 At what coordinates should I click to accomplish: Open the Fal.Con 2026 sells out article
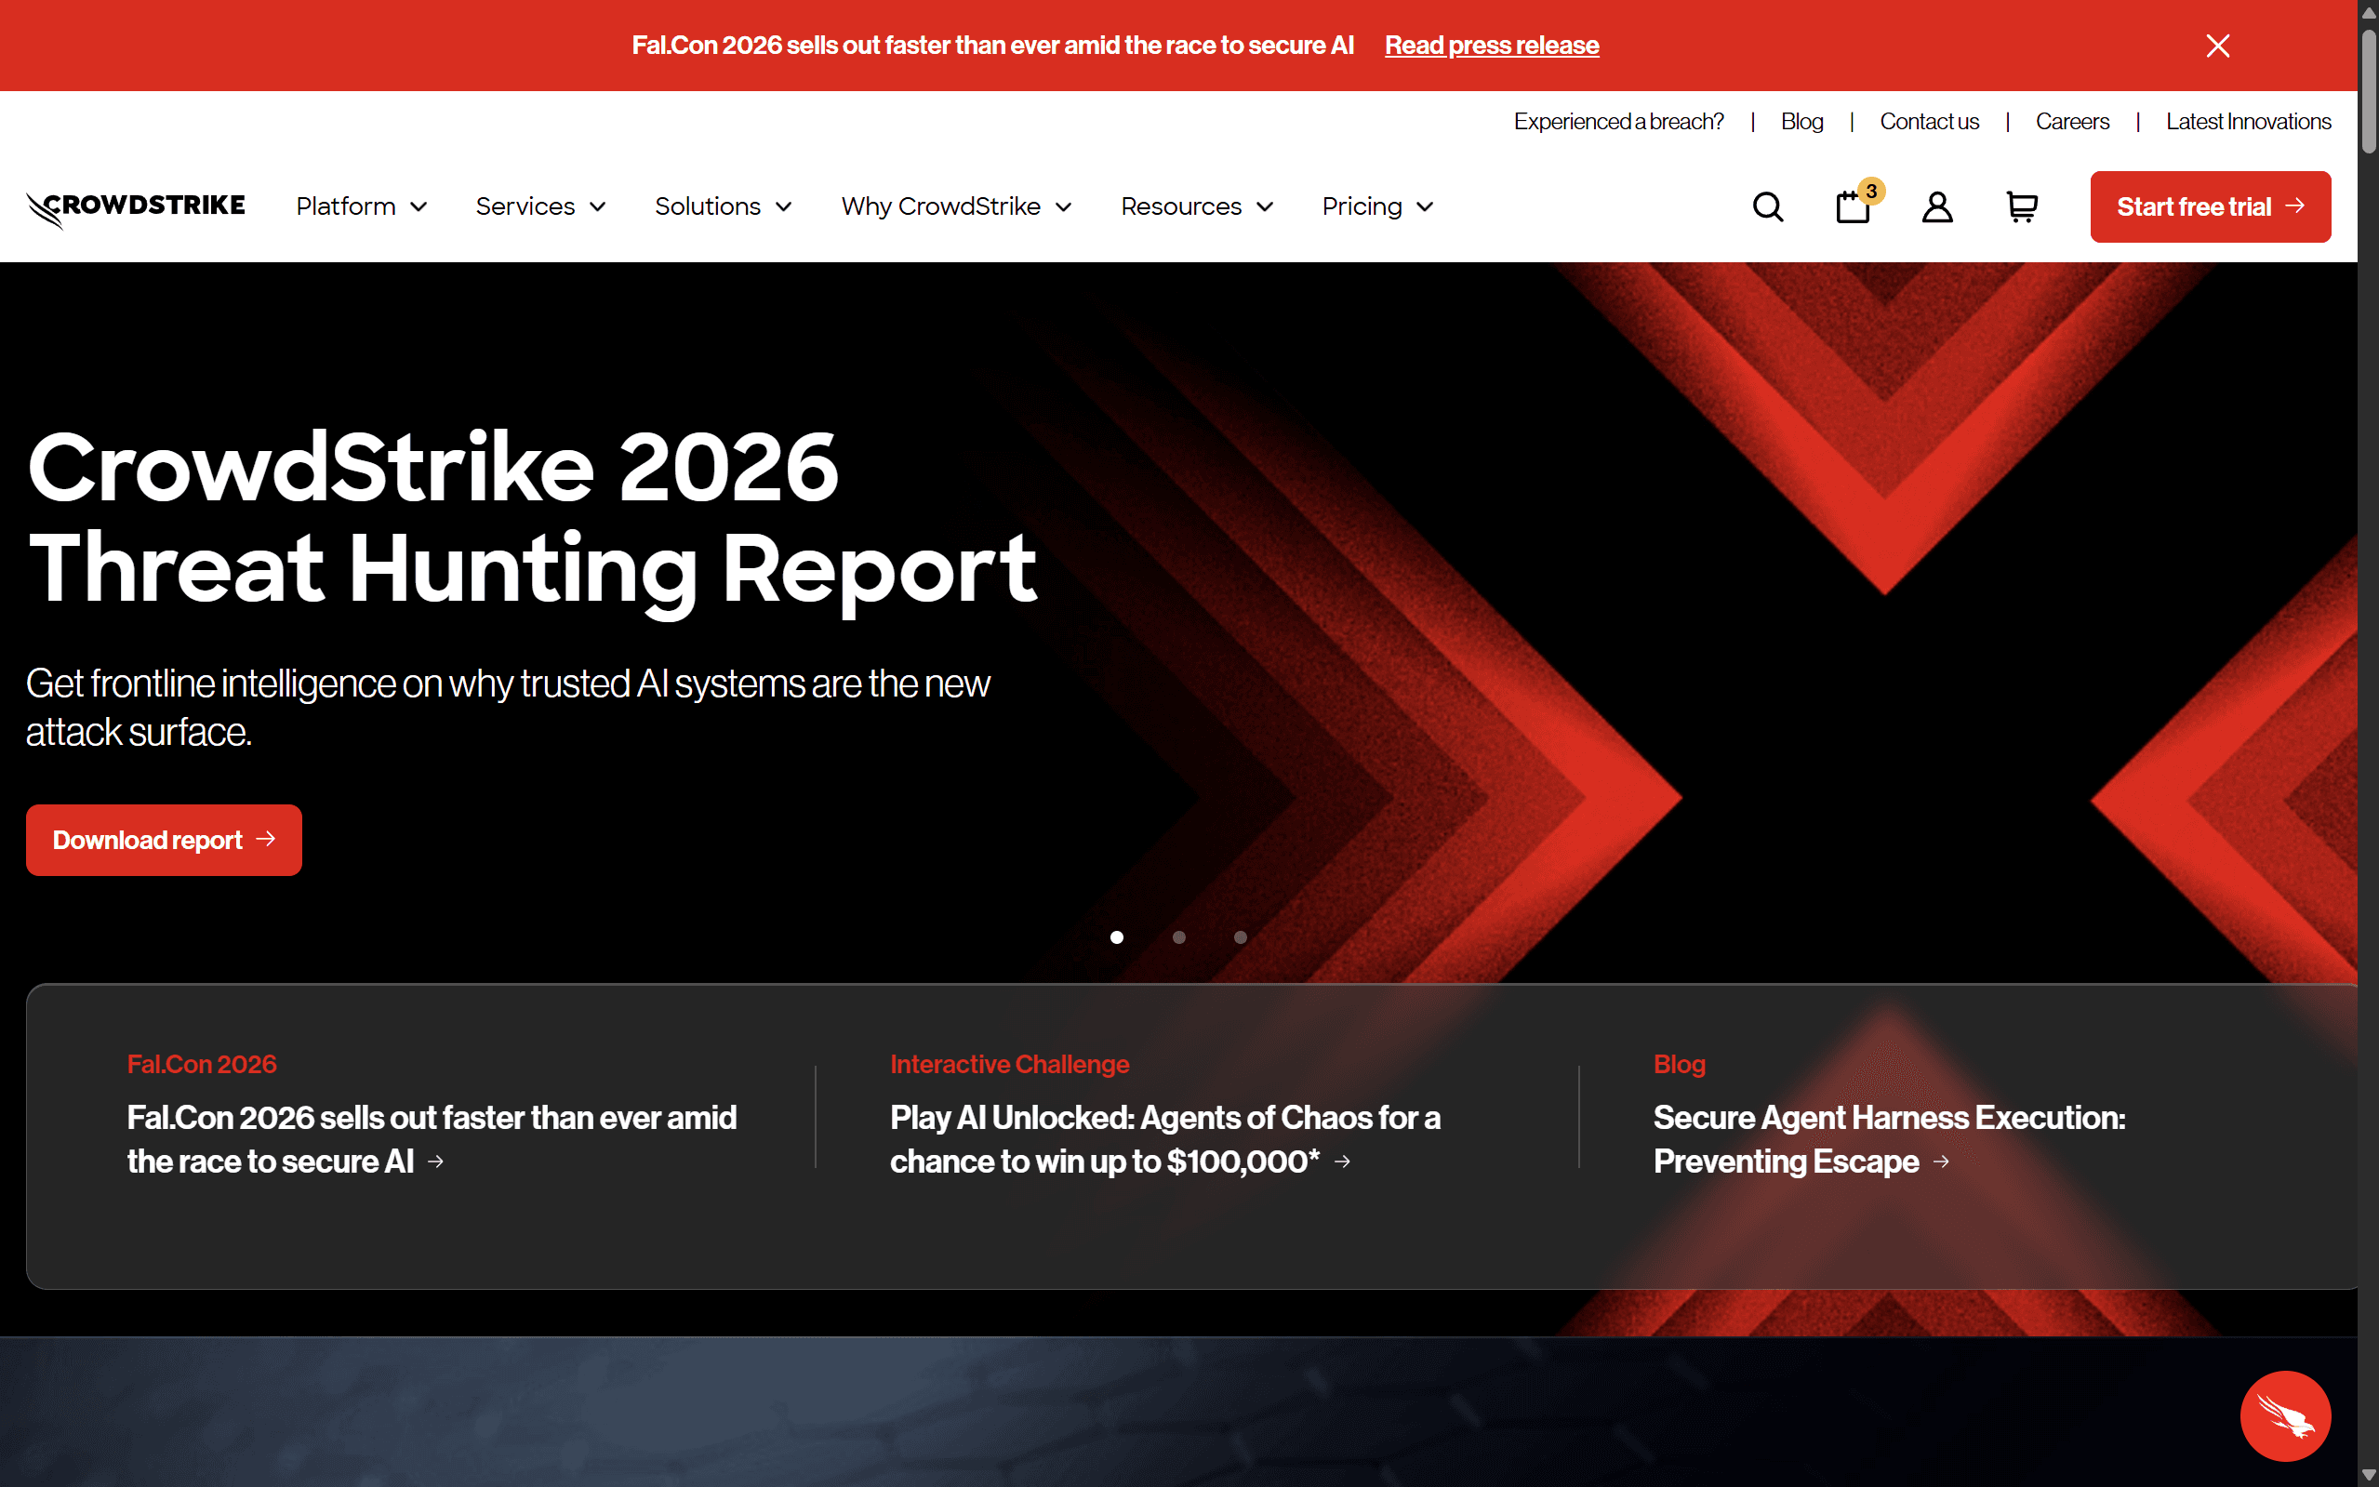pyautogui.click(x=432, y=1139)
